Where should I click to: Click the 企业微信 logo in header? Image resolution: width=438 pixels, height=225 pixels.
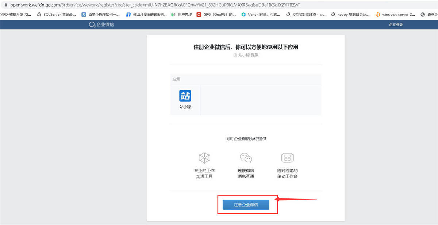point(101,25)
